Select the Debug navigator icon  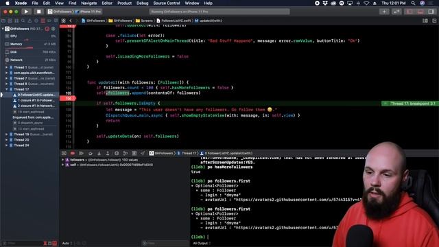(x=43, y=21)
